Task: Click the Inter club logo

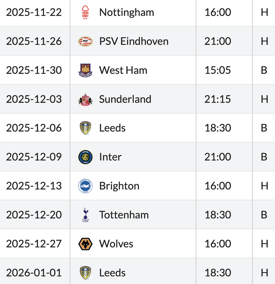Action: click(85, 157)
